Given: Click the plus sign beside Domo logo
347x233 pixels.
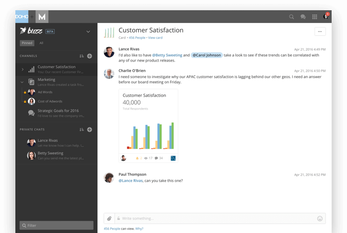Looking at the screenshot, I should pyautogui.click(x=32, y=16).
